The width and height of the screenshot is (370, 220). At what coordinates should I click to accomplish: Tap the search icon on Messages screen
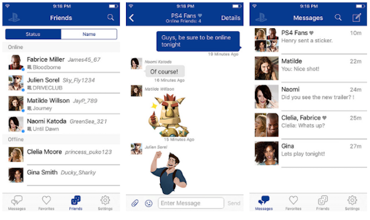[x=338, y=17]
